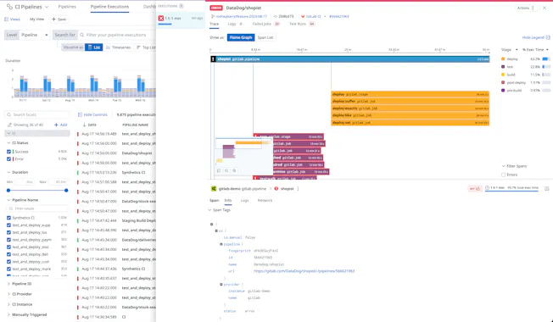Collapse the Duration facet
The height and width of the screenshot is (322, 553).
pyautogui.click(x=8, y=172)
